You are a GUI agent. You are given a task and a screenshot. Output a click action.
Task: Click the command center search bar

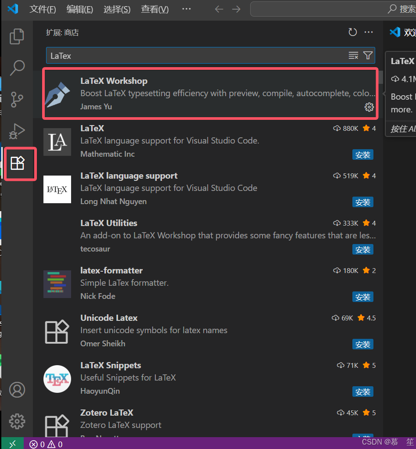tap(333, 9)
